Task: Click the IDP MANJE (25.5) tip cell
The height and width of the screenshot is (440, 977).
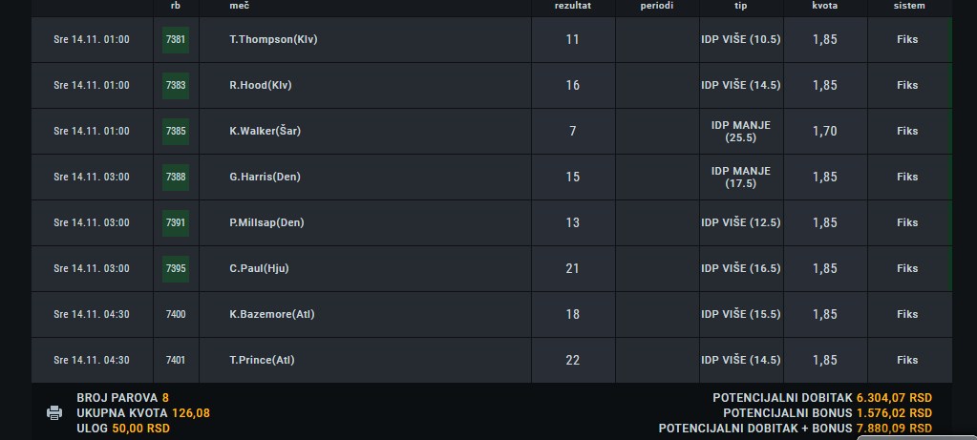Action: tap(741, 132)
